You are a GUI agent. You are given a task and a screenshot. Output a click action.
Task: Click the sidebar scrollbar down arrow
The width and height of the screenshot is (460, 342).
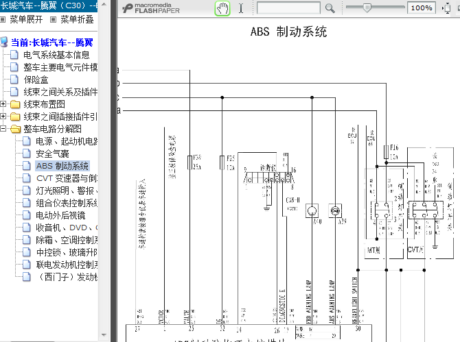click(104, 334)
